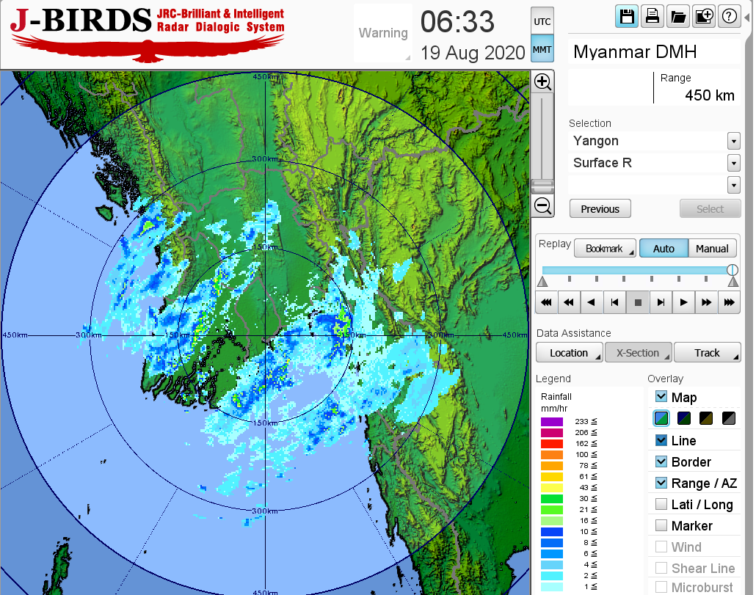The height and width of the screenshot is (595, 756).
Task: Enable the Lati / Long overlay
Action: [x=661, y=504]
